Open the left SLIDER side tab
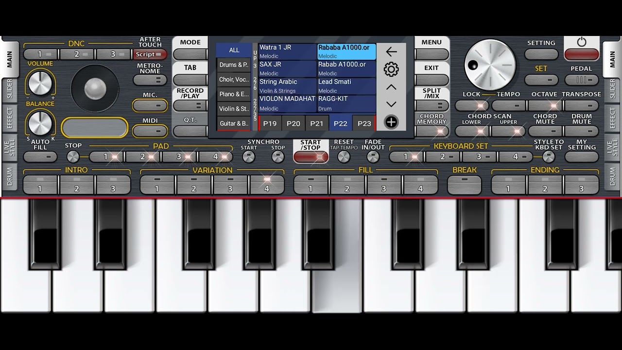Viewport: 622px width, 350px height. coord(10,89)
